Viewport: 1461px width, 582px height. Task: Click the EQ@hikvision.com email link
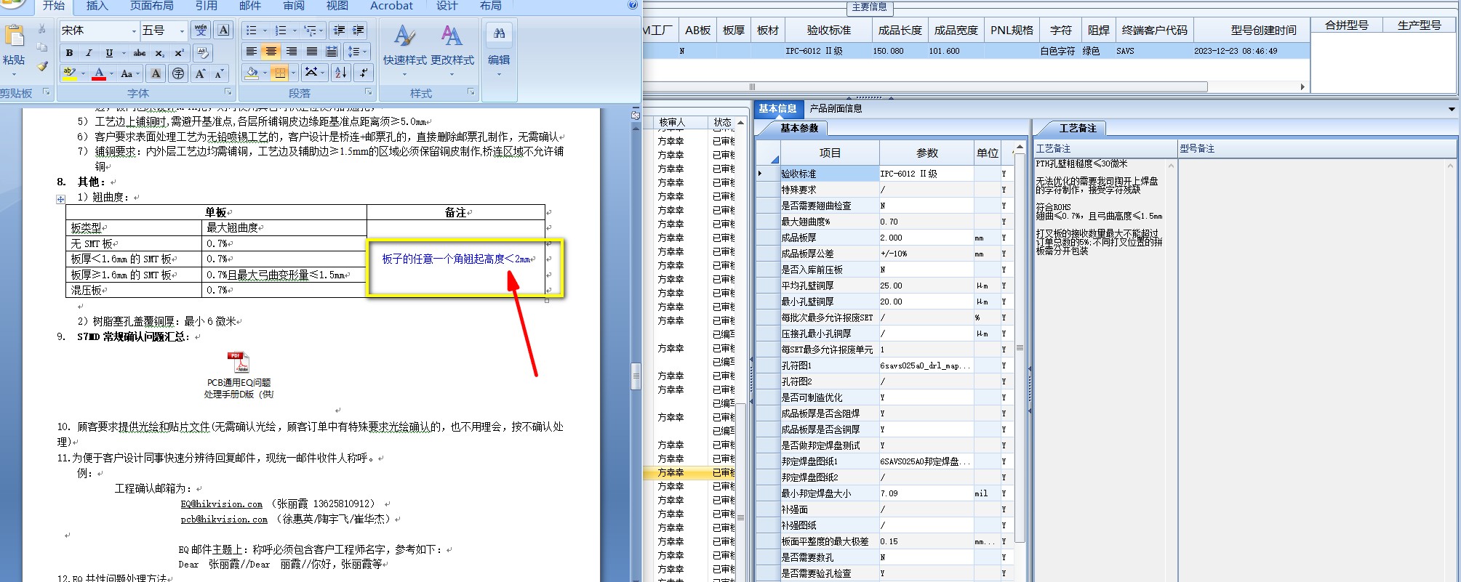coord(222,504)
